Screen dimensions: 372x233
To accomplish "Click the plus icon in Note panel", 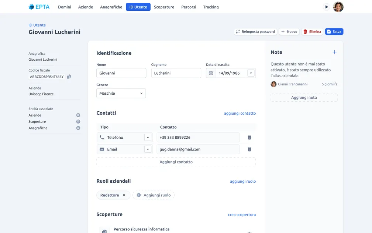I will point(334,53).
